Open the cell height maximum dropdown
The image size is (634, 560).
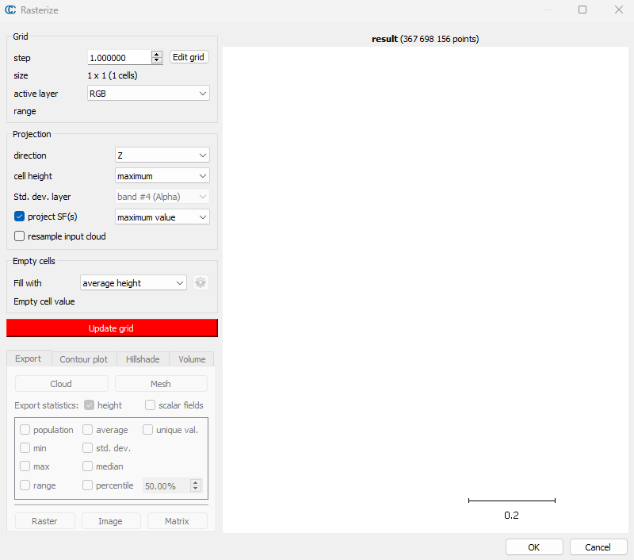point(162,176)
